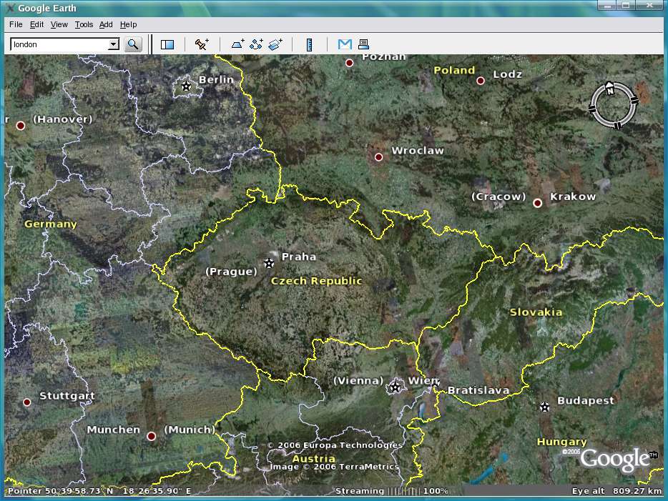
Task: Open the Help menu
Action: 128,24
